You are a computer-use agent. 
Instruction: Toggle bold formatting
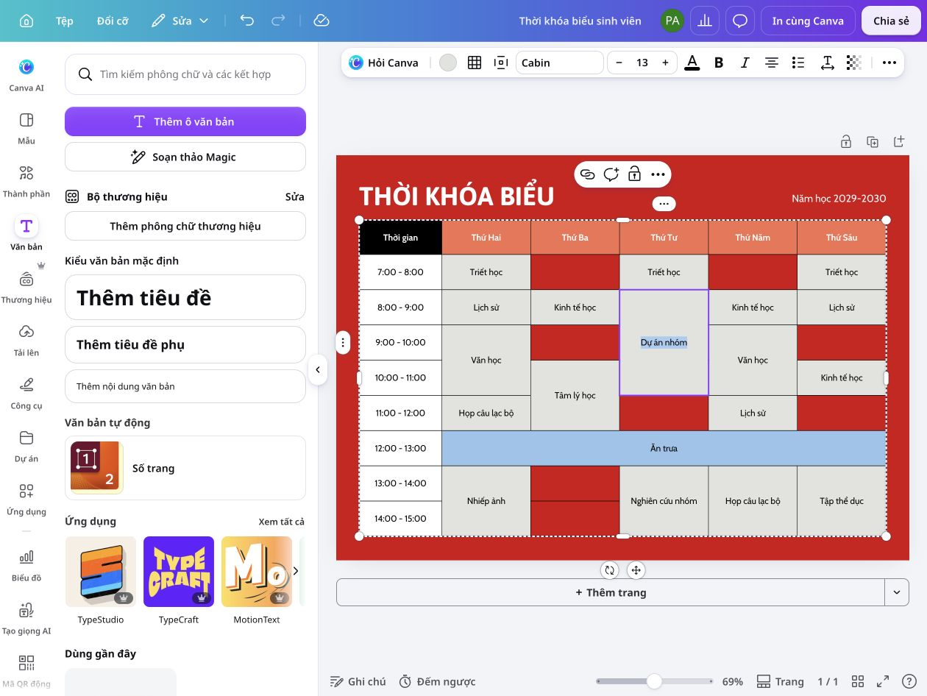click(719, 63)
